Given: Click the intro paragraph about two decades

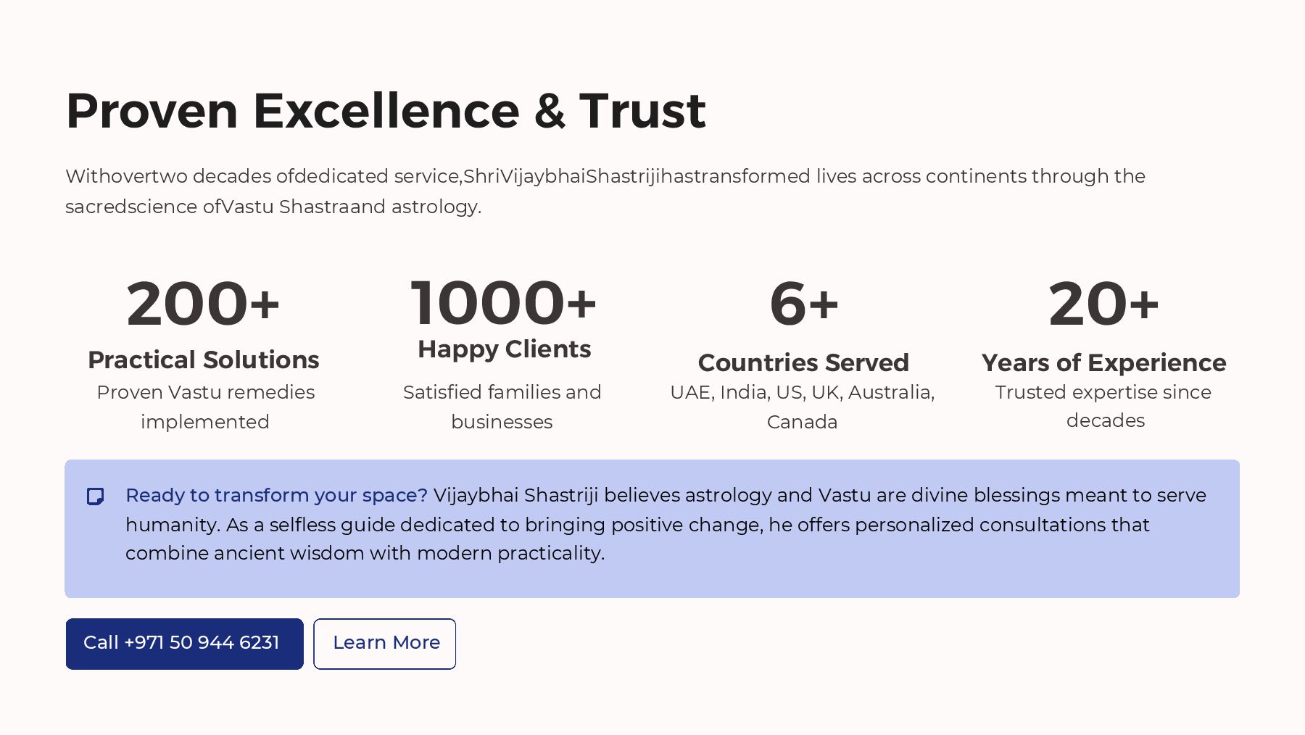Looking at the screenshot, I should (605, 191).
